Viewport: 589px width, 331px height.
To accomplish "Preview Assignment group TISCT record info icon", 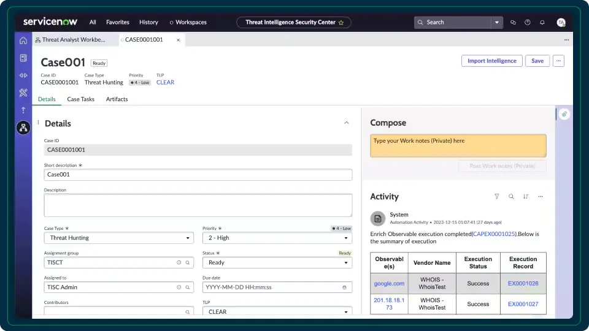I will click(179, 263).
